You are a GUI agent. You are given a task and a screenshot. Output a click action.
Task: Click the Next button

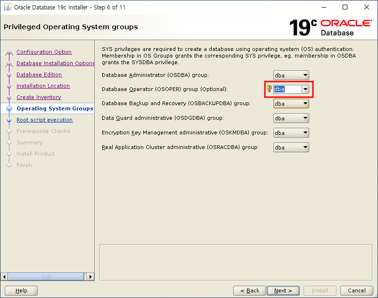[283, 290]
